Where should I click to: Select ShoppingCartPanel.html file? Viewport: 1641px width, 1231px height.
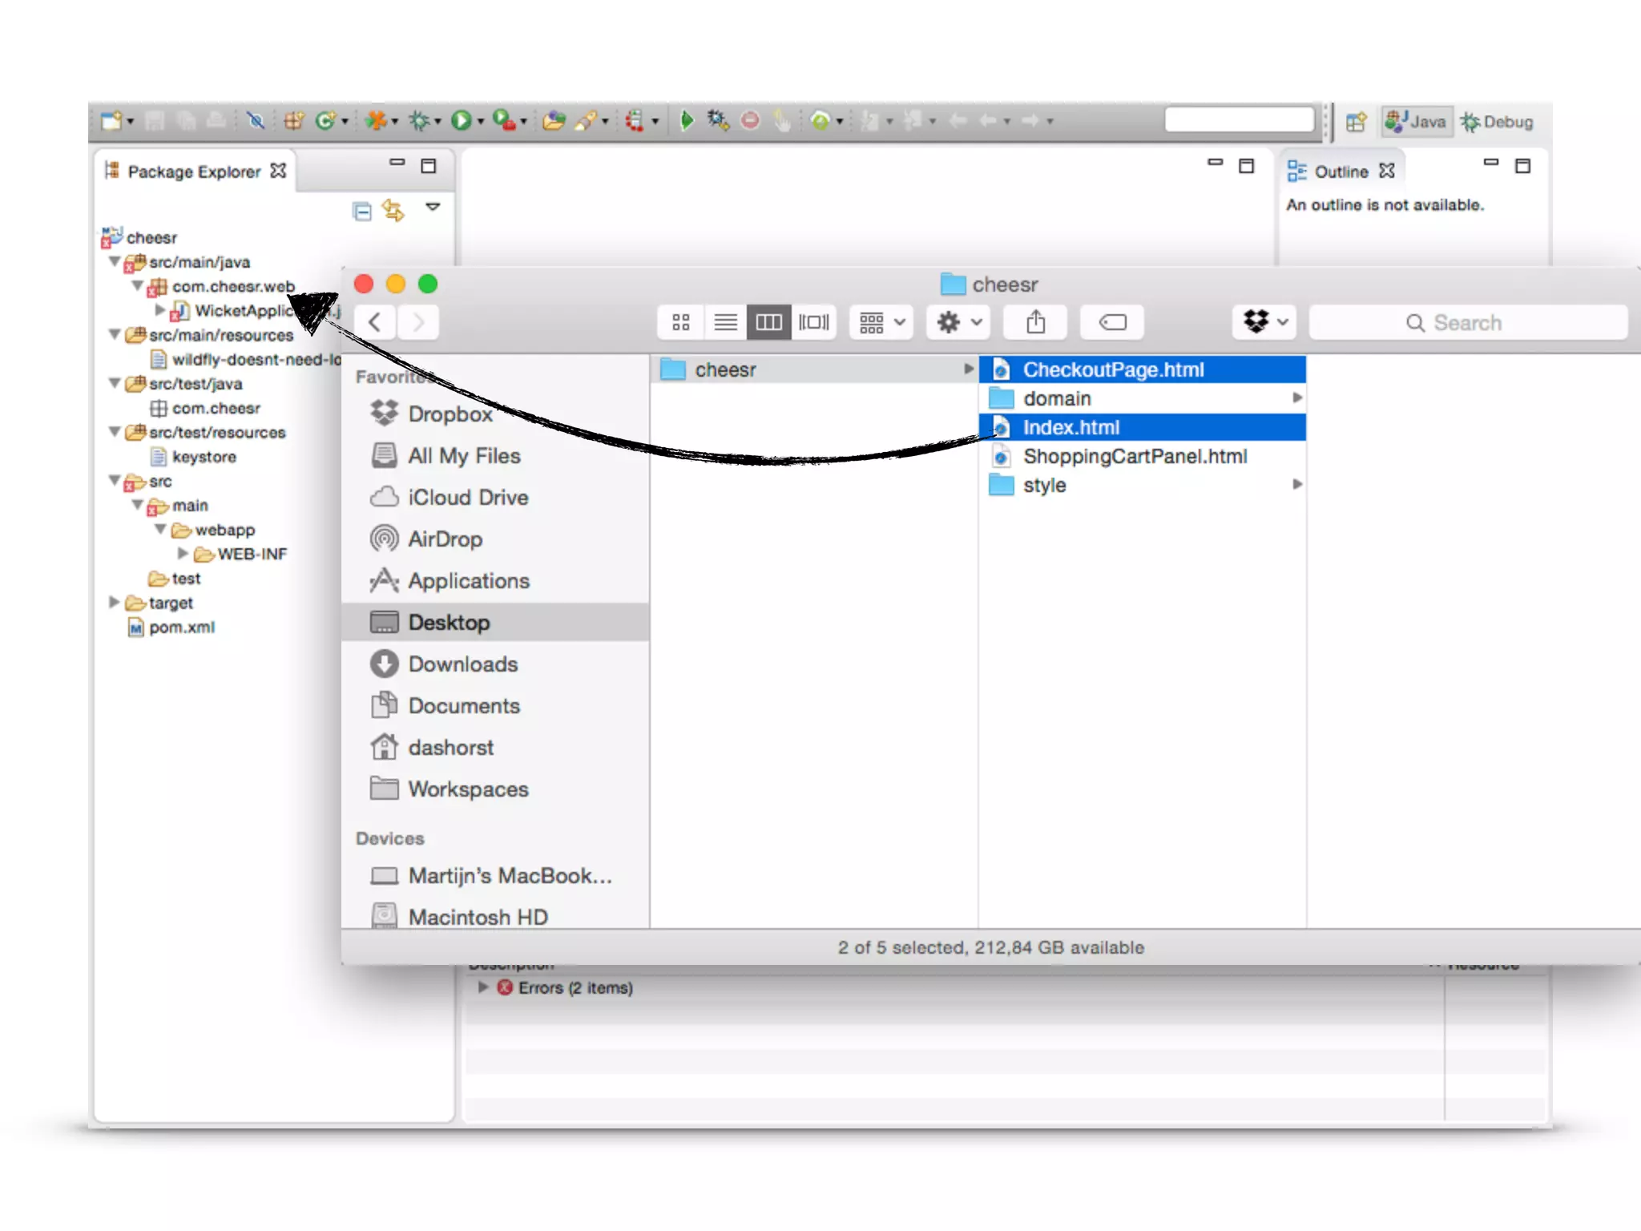1135,456
